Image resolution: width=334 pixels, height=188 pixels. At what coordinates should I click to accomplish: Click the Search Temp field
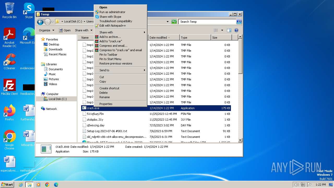tap(207, 22)
